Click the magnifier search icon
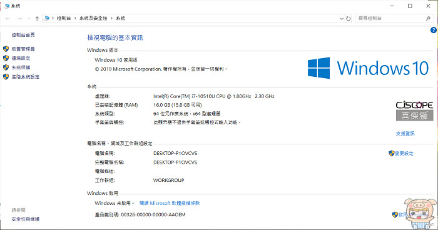Image resolution: width=438 pixels, height=230 pixels. (428, 18)
